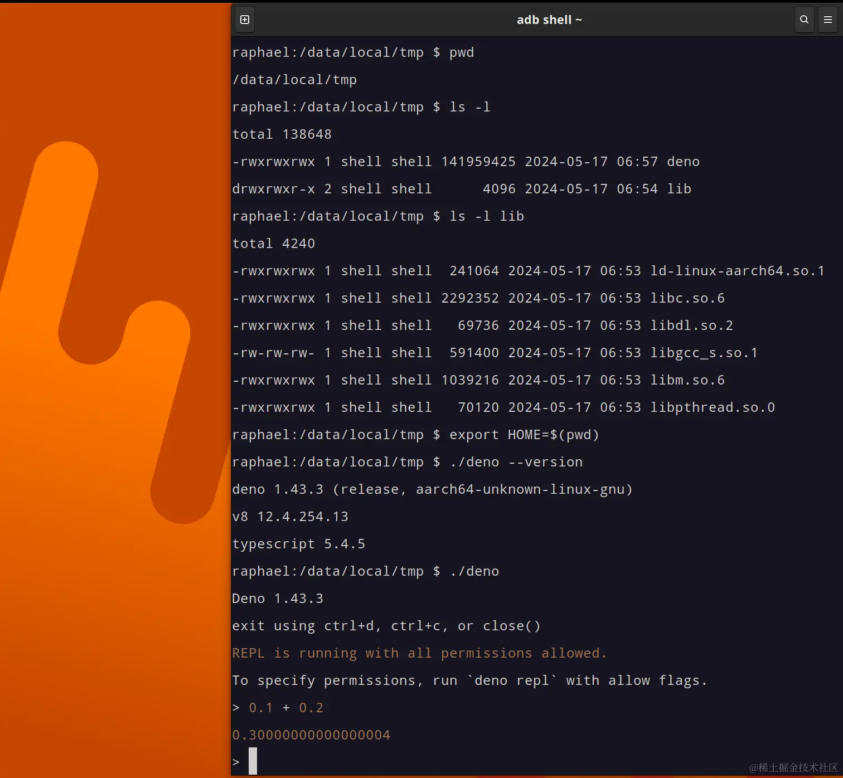Click the 'lib' directory name in listing

point(679,189)
